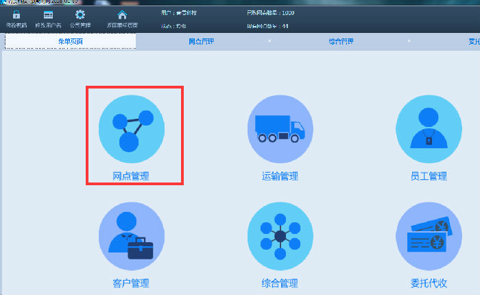Close the 综合管理 tab with its ×
Viewport: 480px width, 295px height.
click(409, 41)
